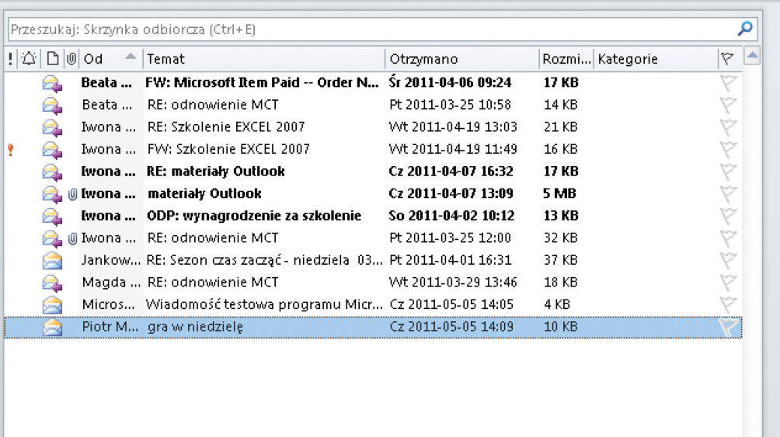Open ODP: wynagrodzenie za szkolenie message
This screenshot has height=437, width=780.
click(254, 216)
